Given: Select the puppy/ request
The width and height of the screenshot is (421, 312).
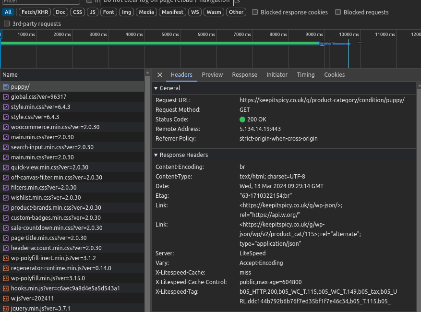Looking at the screenshot, I should (x=72, y=87).
